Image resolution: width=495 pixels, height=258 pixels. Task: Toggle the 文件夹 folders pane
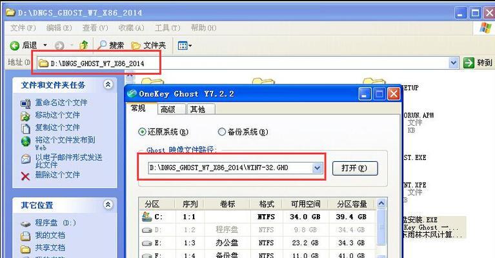click(148, 45)
